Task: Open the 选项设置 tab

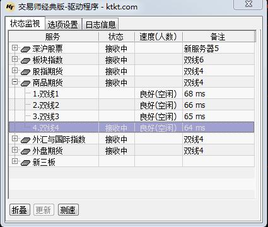Action: pos(63,25)
